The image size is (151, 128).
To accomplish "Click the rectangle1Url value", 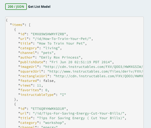I will (98, 76).
